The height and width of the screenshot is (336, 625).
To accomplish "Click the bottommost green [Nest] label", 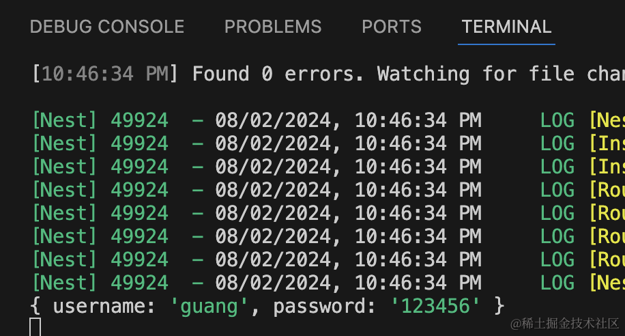I will pos(65,283).
